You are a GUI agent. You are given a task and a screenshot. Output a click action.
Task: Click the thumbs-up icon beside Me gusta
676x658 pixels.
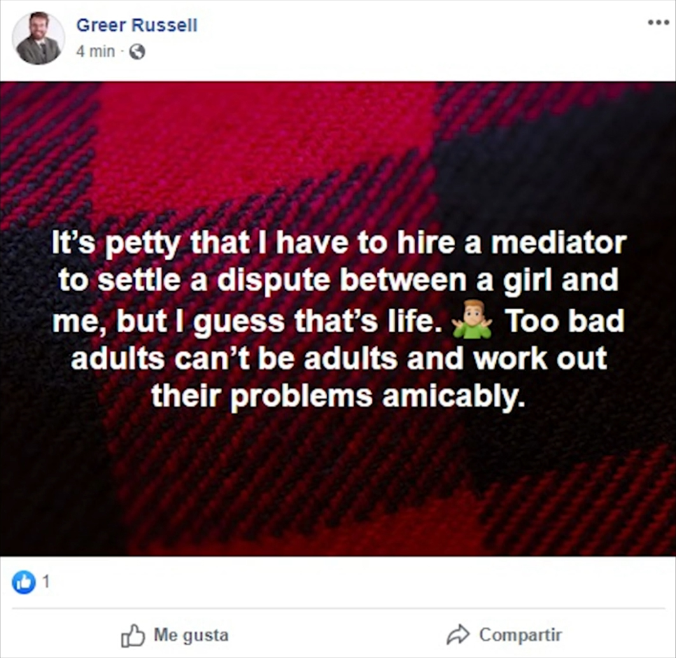[x=132, y=635]
